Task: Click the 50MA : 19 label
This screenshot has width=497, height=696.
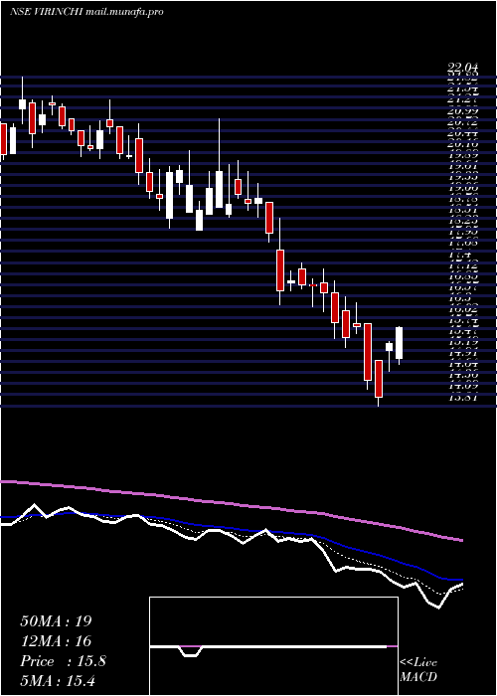Action: tap(56, 621)
